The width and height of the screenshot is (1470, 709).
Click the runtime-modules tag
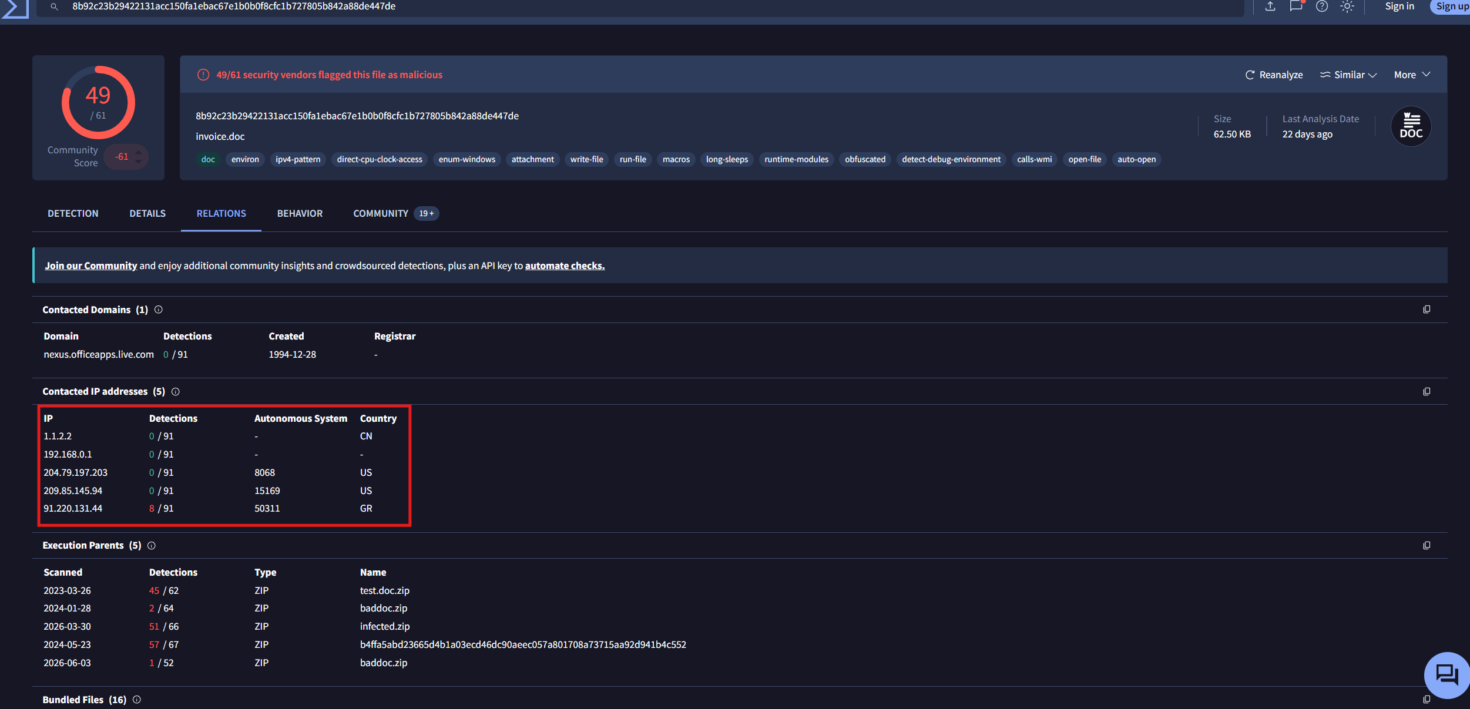pos(796,159)
